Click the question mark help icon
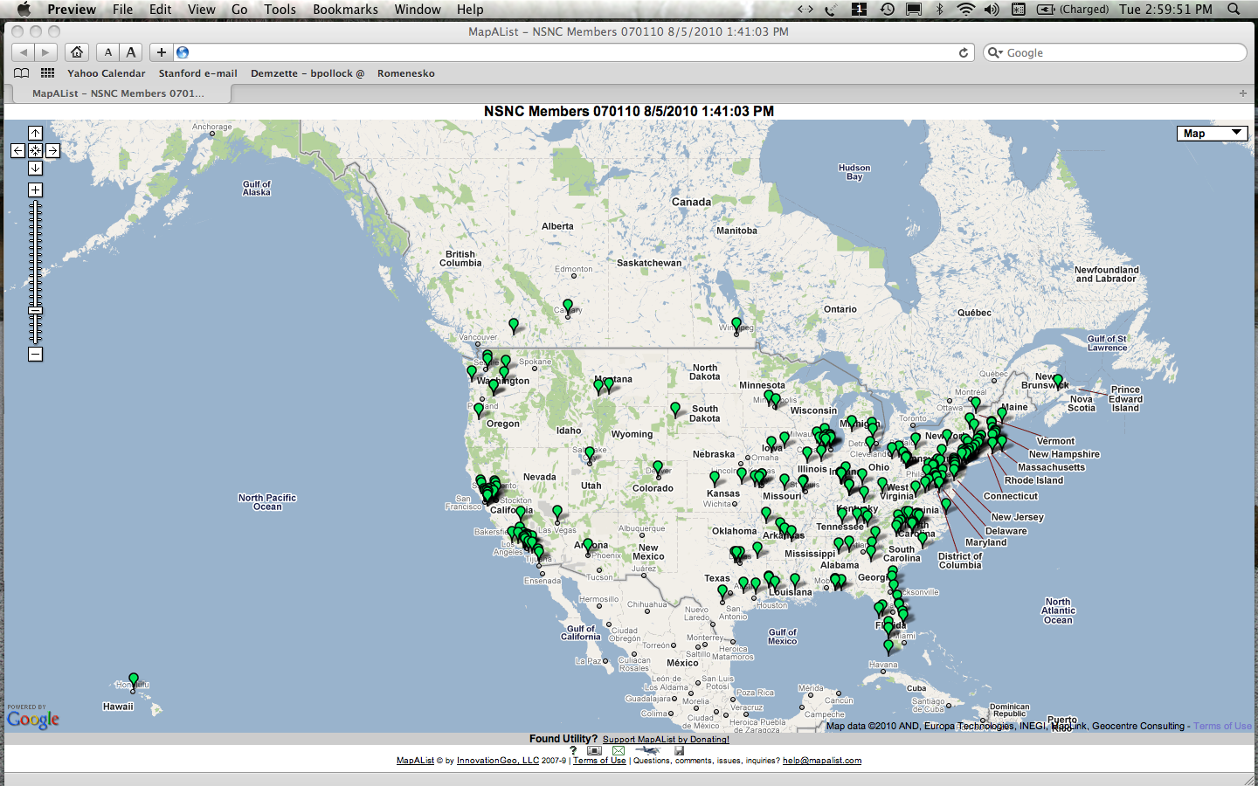1258x786 pixels. (x=573, y=750)
